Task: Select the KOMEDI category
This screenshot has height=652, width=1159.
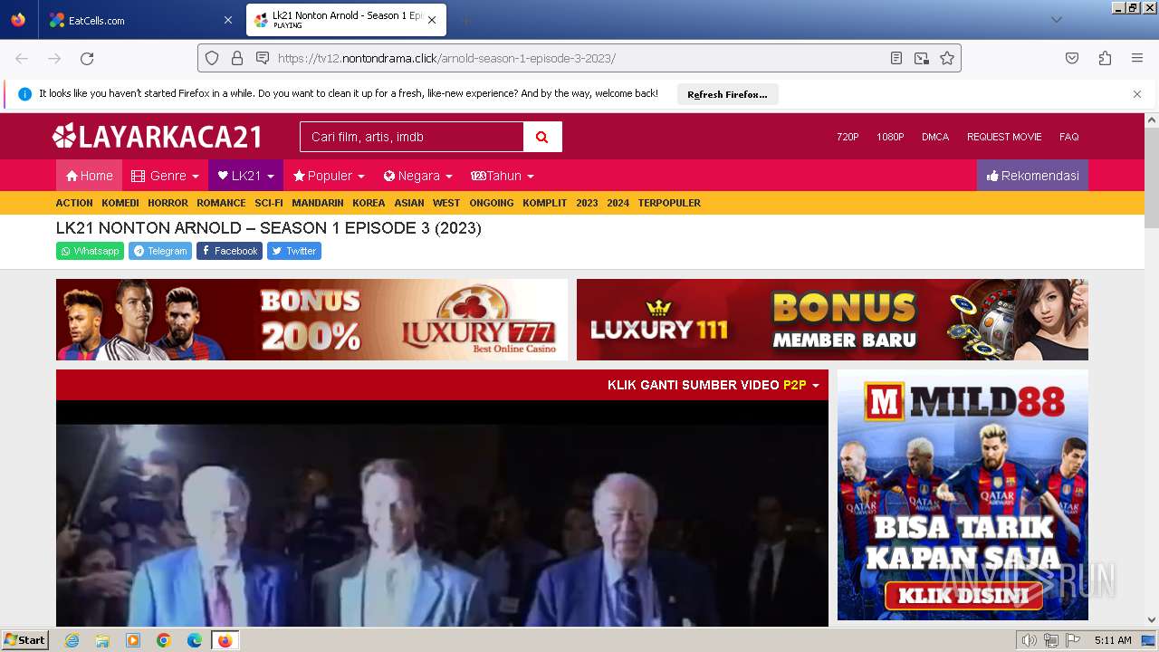Action: point(120,203)
